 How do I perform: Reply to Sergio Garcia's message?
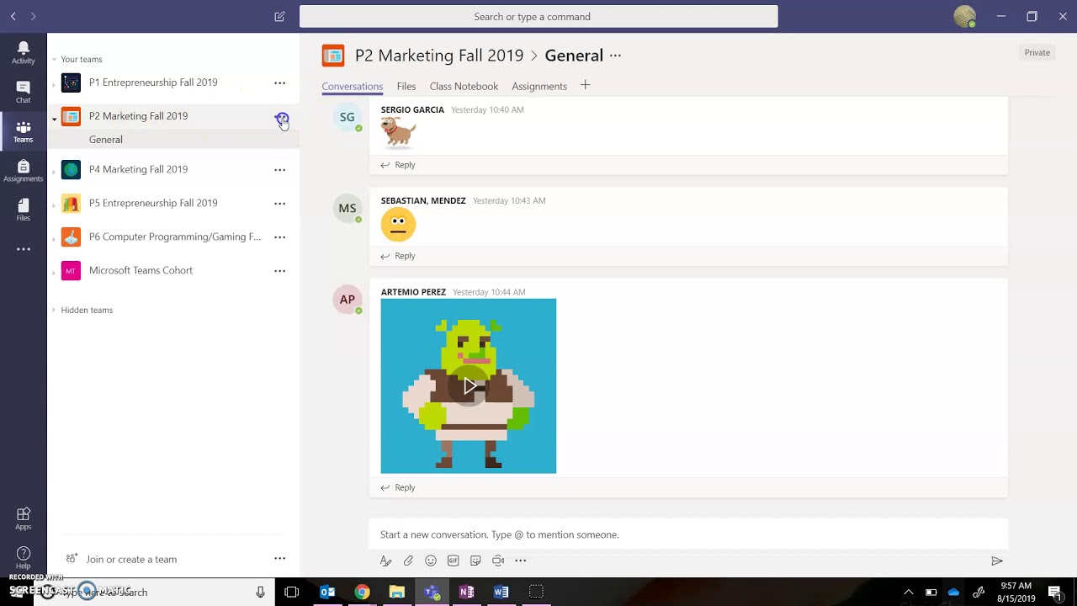(x=398, y=165)
